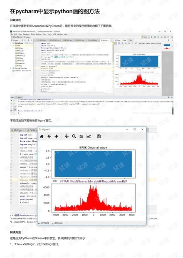Click the forward arrow in Figure 1 toolbar
This screenshot has height=258, width=183.
56,136
